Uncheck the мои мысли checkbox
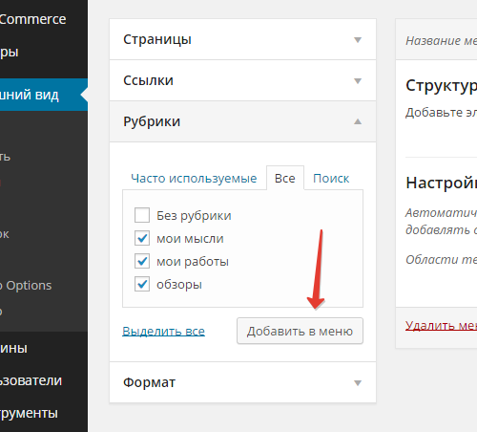The height and width of the screenshot is (432, 477). coord(142,238)
